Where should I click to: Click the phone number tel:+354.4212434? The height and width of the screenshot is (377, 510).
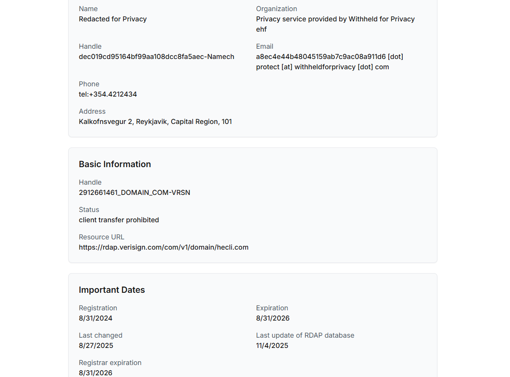[x=108, y=94]
